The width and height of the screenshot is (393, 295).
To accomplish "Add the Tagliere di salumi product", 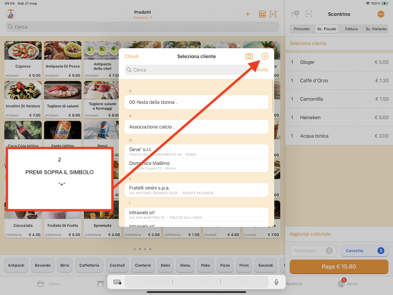I will (63, 99).
